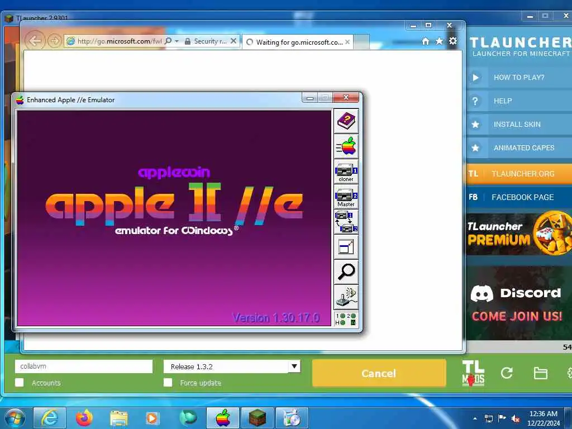Open the magnifying glass debugger button
Image resolution: width=572 pixels, height=429 pixels.
pos(346,272)
